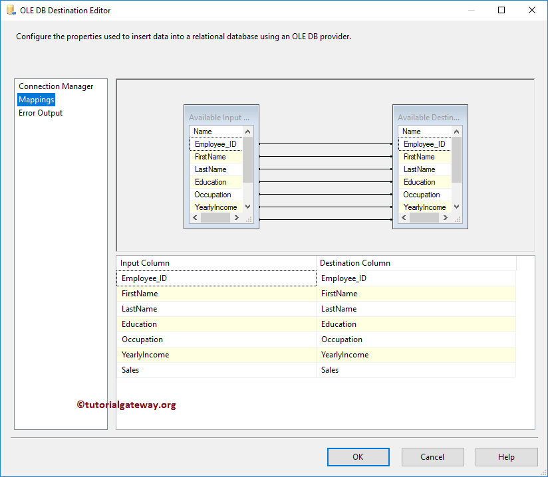Open Help for the OLE DB Destination Editor
548x477 pixels.
pos(506,457)
